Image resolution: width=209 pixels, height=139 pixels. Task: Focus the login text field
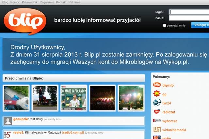[189, 12]
